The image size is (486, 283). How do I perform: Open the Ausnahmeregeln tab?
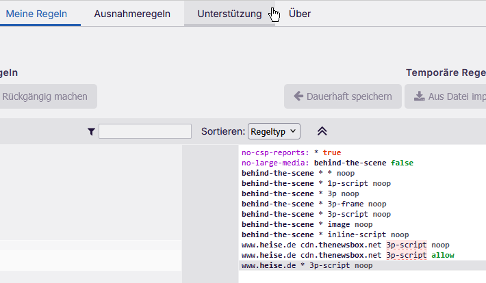pyautogui.click(x=132, y=14)
